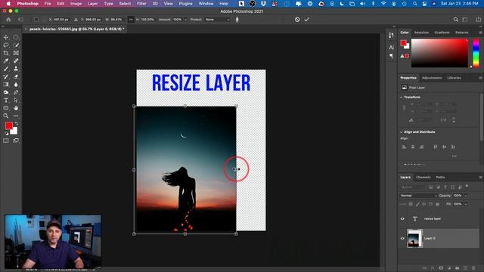
Task: Open the Protect dropdown
Action: point(217,20)
